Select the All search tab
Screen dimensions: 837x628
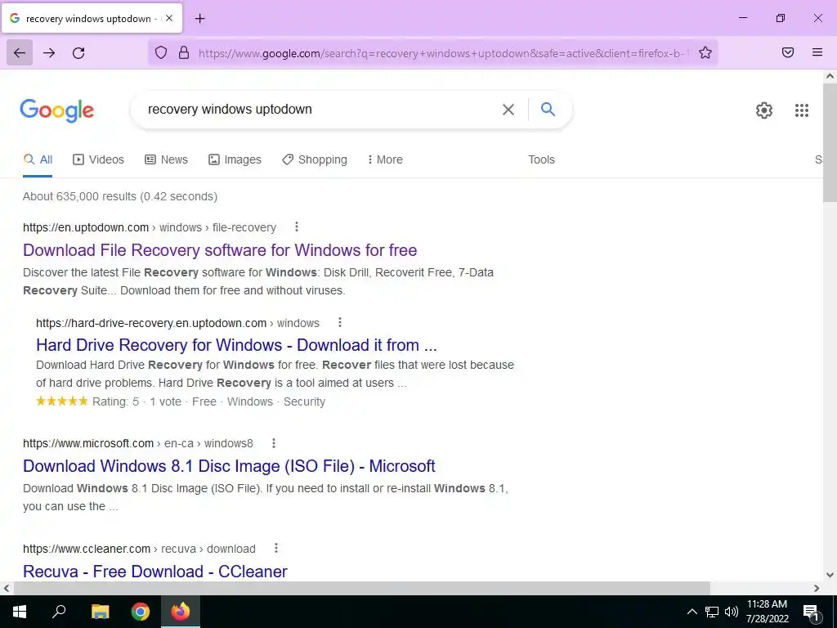point(38,159)
